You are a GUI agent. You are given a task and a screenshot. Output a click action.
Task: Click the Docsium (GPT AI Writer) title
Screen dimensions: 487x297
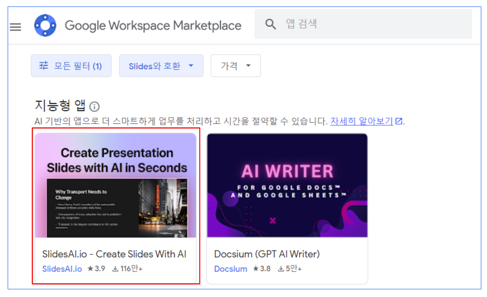267,254
